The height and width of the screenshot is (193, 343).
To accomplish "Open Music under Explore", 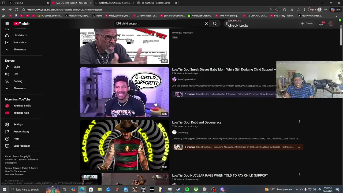I will tap(17, 67).
